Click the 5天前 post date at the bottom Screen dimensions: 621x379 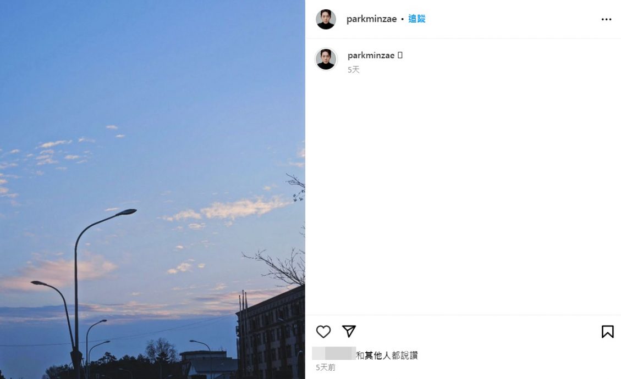click(326, 367)
